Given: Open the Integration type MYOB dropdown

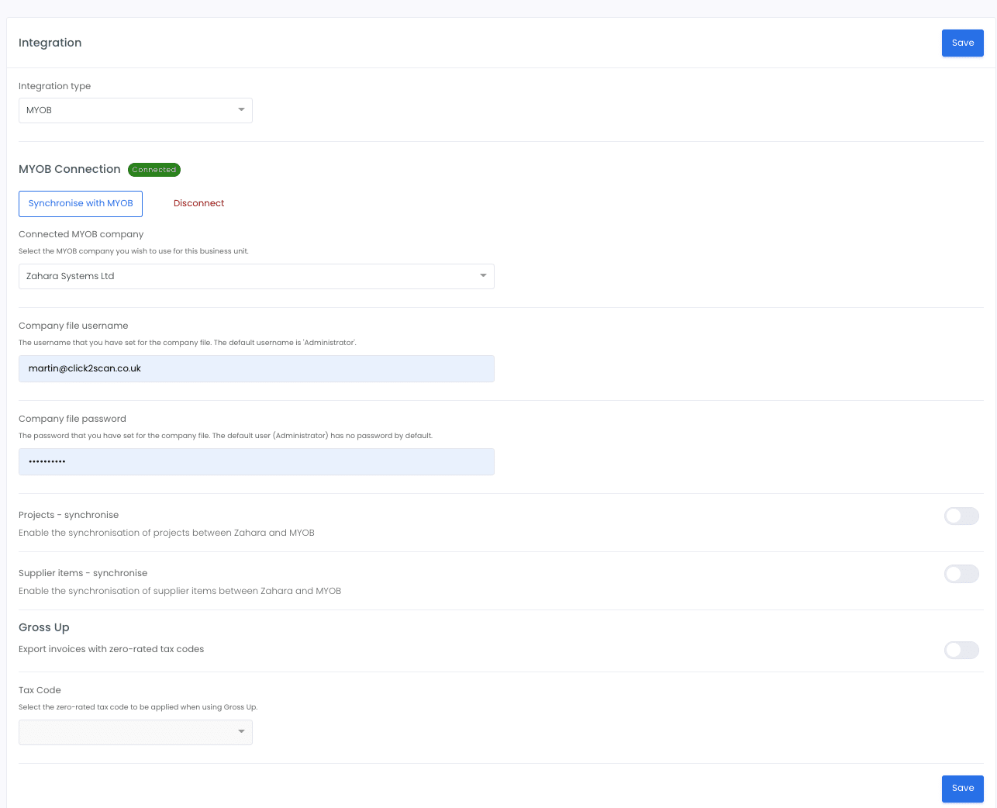Looking at the screenshot, I should (x=136, y=110).
